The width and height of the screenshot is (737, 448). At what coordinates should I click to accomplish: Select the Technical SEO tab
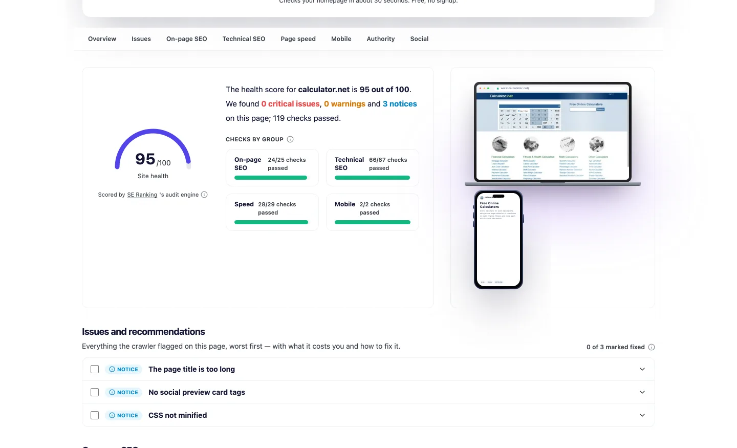(244, 39)
